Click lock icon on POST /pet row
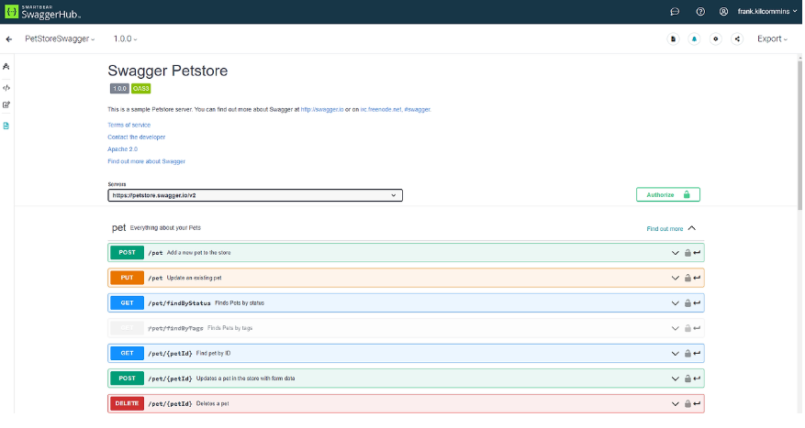Image resolution: width=805 pixels, height=428 pixels. click(x=688, y=253)
